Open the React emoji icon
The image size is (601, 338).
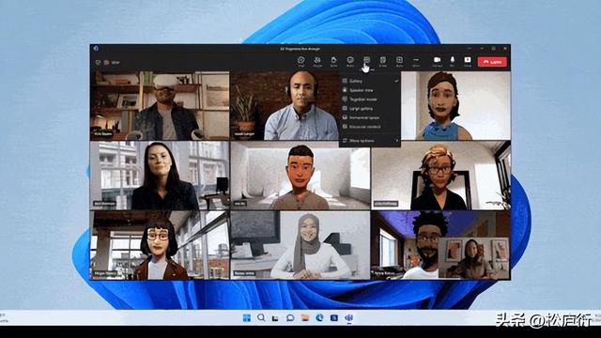coord(350,60)
